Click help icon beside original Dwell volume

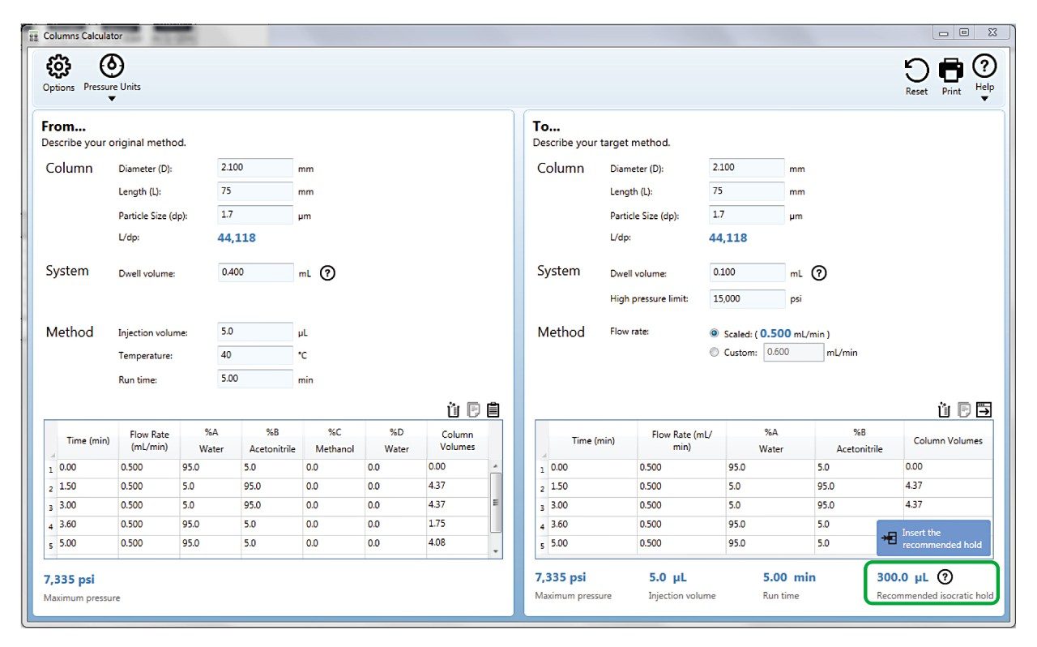(327, 273)
